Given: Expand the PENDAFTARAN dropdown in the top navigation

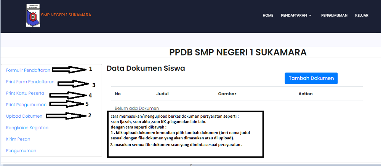Looking at the screenshot, I should (296, 16).
